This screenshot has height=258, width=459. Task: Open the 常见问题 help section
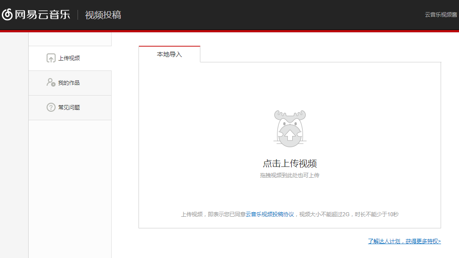click(x=69, y=108)
